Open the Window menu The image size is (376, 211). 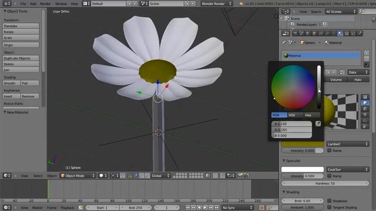61,4
